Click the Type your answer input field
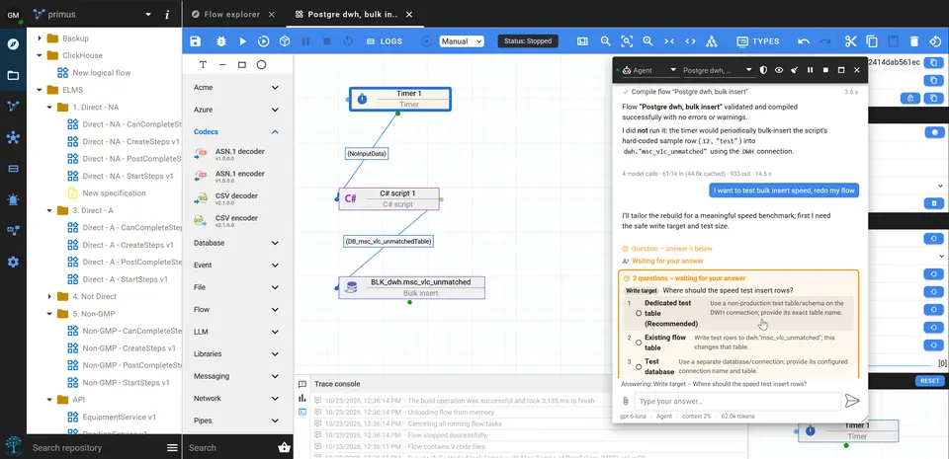The width and height of the screenshot is (949, 459). pyautogui.click(x=737, y=401)
